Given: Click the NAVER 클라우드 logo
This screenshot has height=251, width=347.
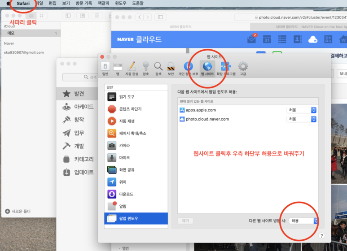Looking at the screenshot, I should (x=139, y=39).
